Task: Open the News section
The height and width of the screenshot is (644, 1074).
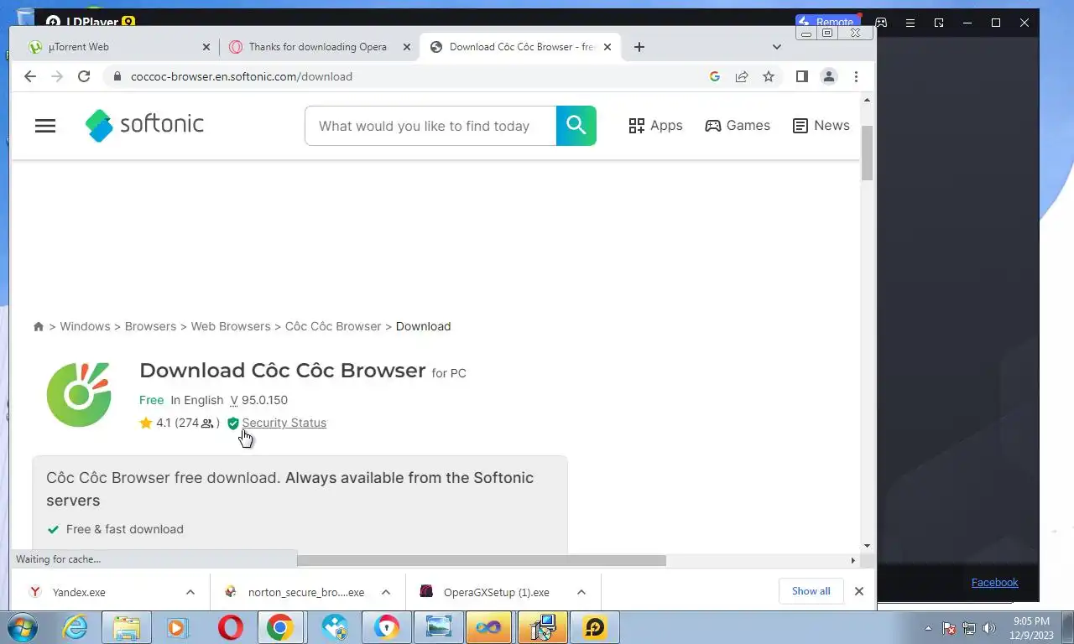Action: point(821,126)
